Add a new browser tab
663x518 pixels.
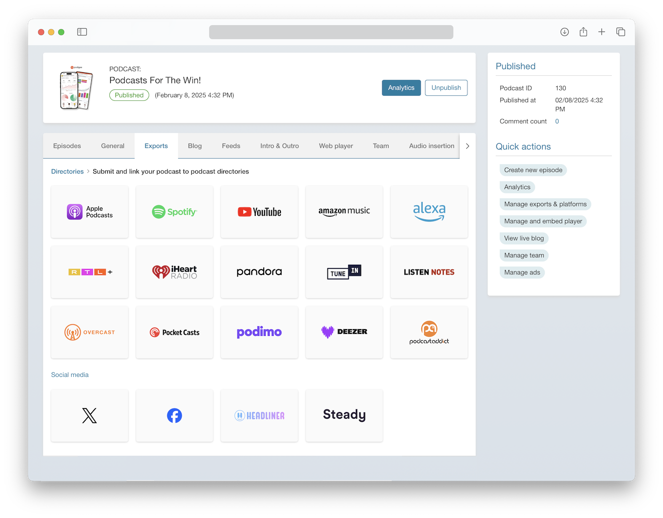[x=602, y=32]
